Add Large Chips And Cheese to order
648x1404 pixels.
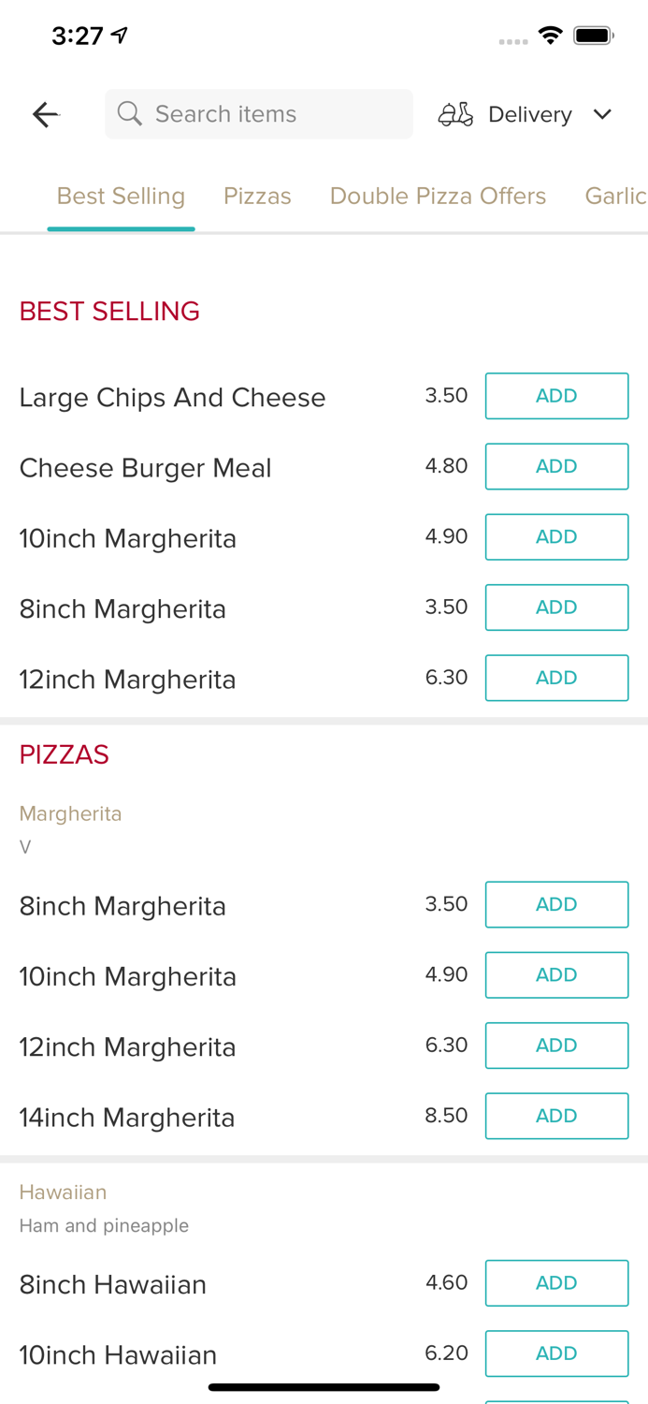point(556,395)
